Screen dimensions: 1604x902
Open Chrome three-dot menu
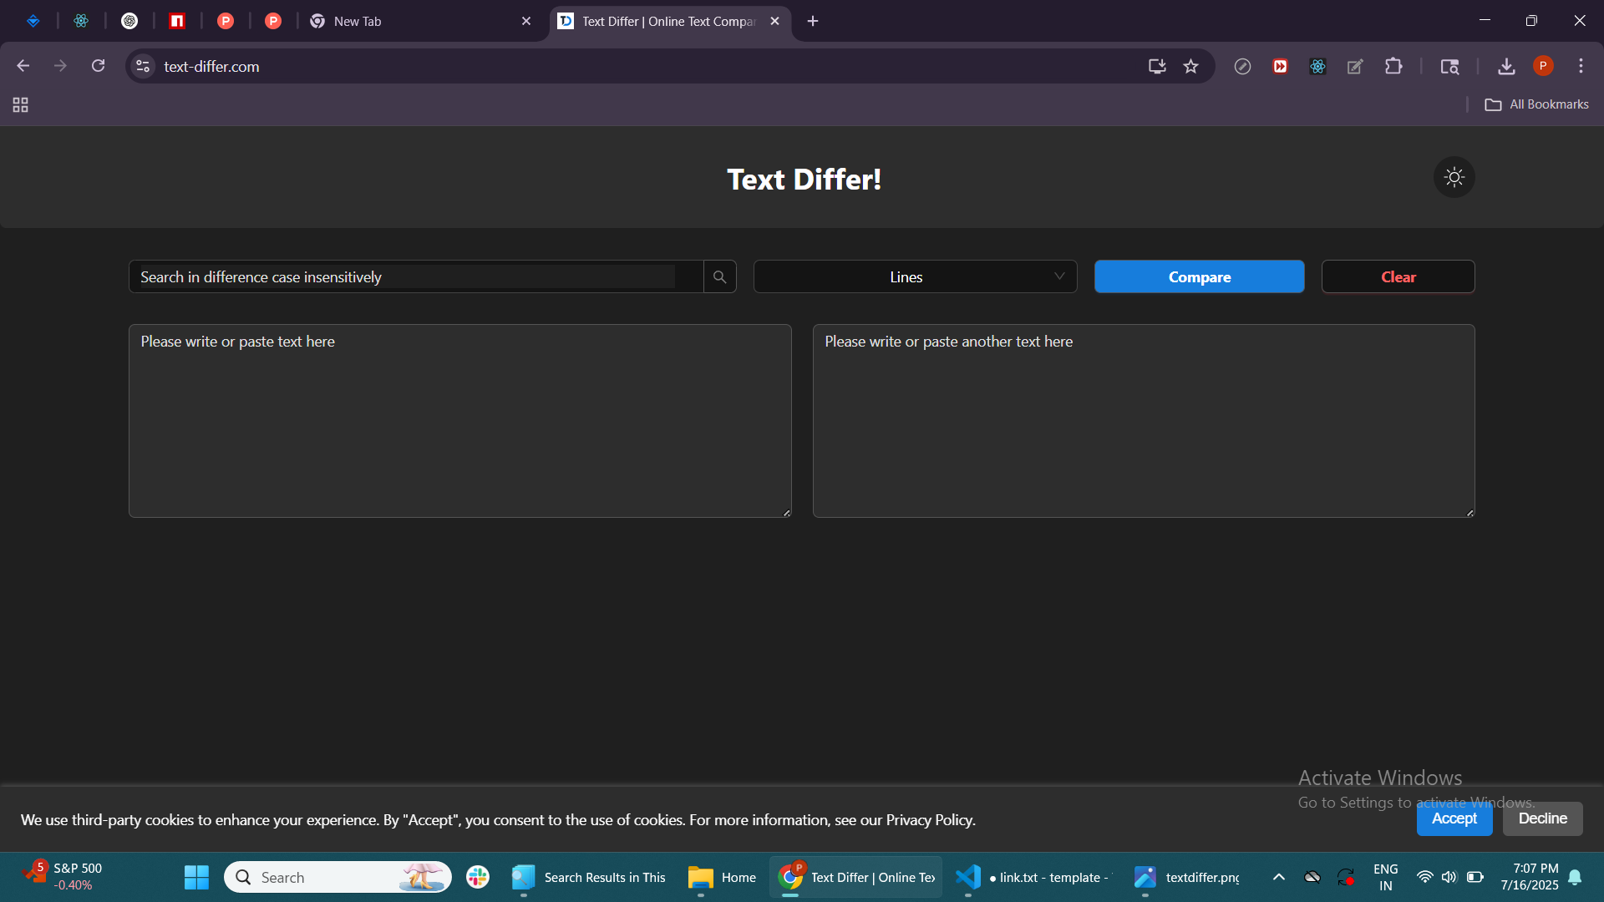[x=1581, y=66]
